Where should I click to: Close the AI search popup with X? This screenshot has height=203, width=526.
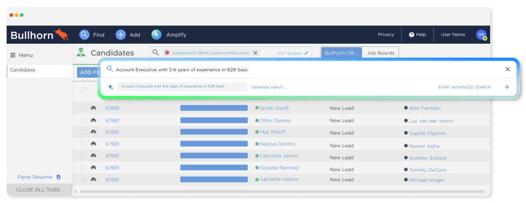tap(508, 69)
